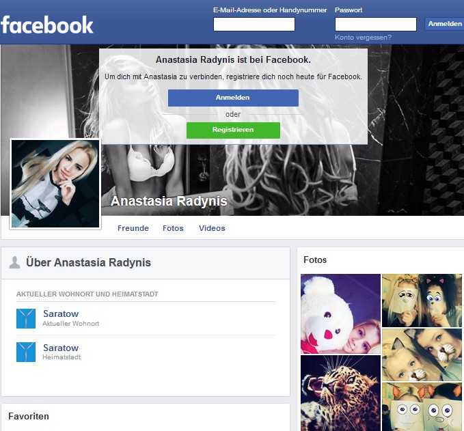Click the person icon next to Über Anastasia Radynis
Viewport: 464px width, 431px height.
pyautogui.click(x=14, y=262)
